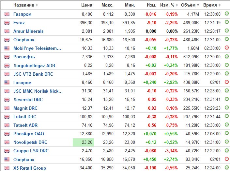Open the Роснефть stock link

point(24,57)
